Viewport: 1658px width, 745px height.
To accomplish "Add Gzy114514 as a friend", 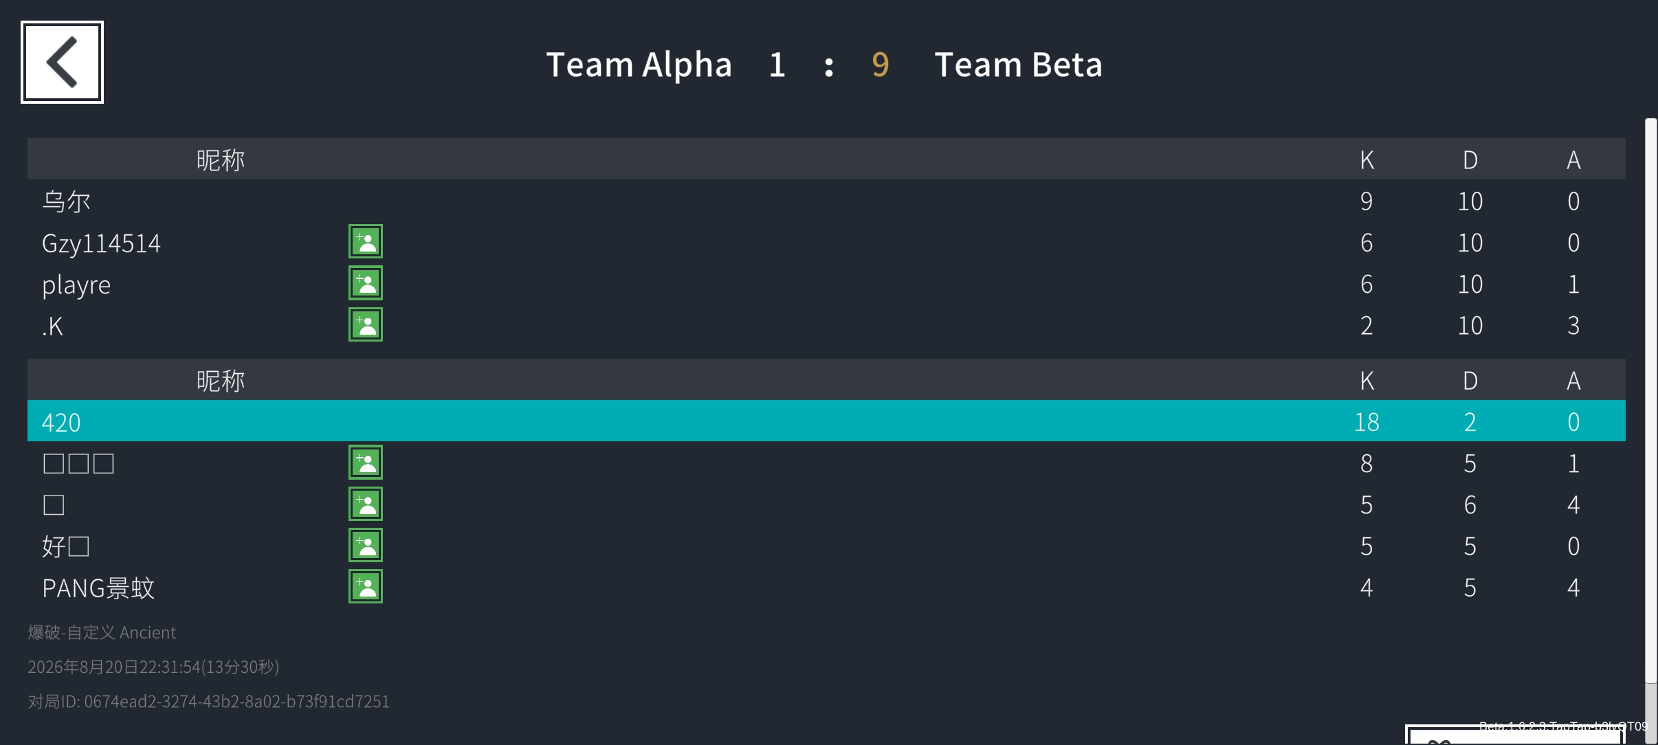I will click(x=366, y=242).
